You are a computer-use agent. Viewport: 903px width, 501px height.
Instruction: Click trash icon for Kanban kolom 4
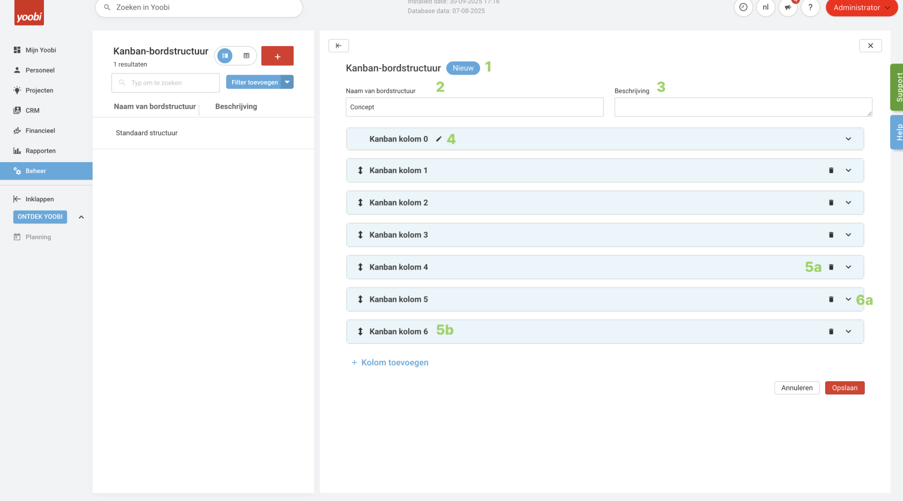click(831, 267)
